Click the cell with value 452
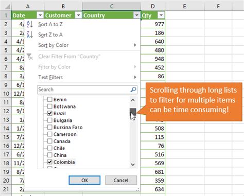This screenshot has width=244, height=196. 153,67
